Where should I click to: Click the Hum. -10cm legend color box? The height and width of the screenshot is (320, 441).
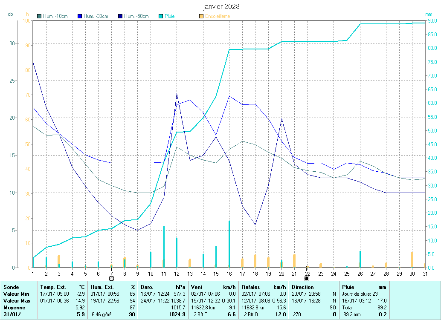(40, 17)
